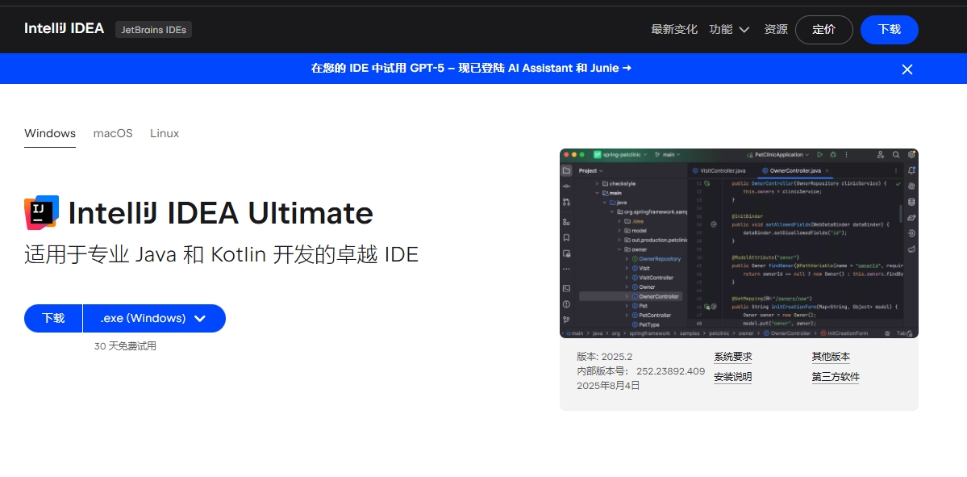The width and height of the screenshot is (967, 477).
Task: Click Notifications bell icon in IDE preview
Action: coord(911,170)
